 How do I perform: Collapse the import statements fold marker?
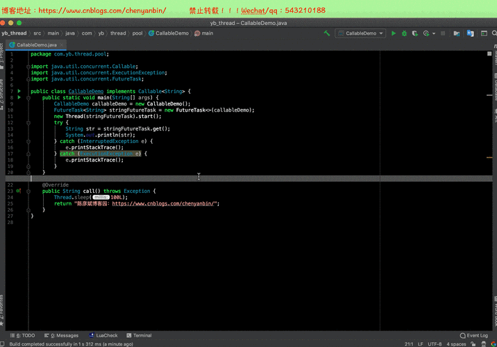pos(28,67)
